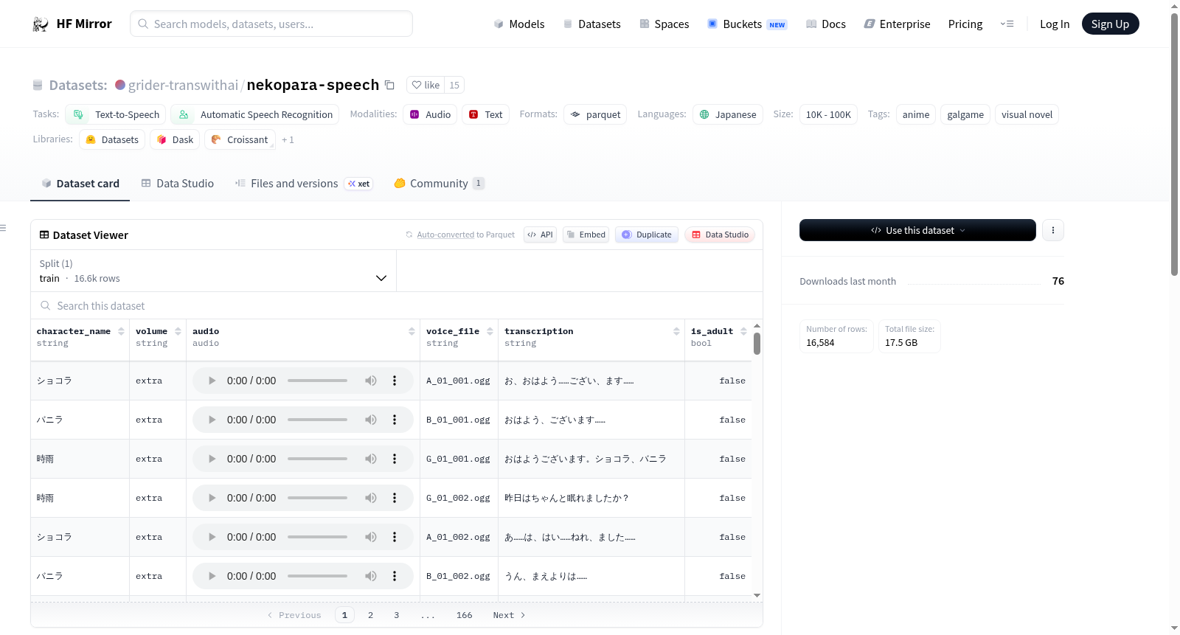Play audio for B_01_001.ogg row

(x=212, y=420)
